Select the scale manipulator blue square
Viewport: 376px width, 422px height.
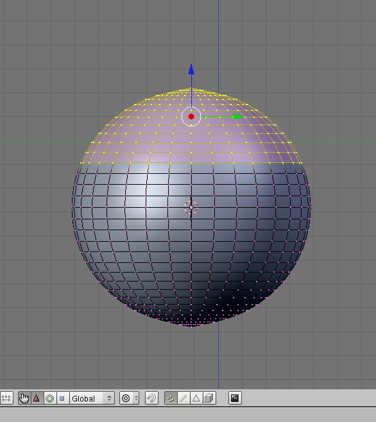pyautogui.click(x=62, y=398)
